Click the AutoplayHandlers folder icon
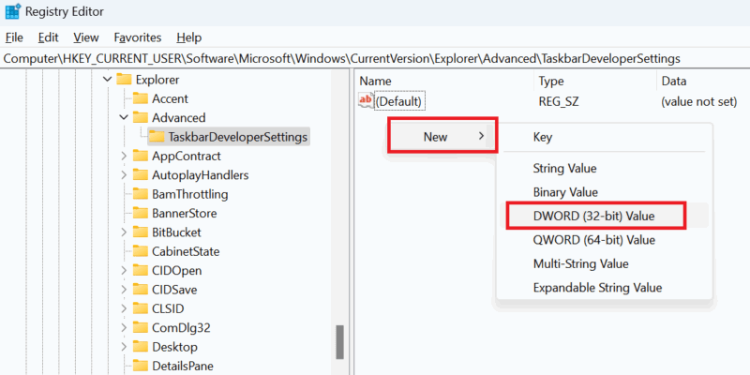 140,175
